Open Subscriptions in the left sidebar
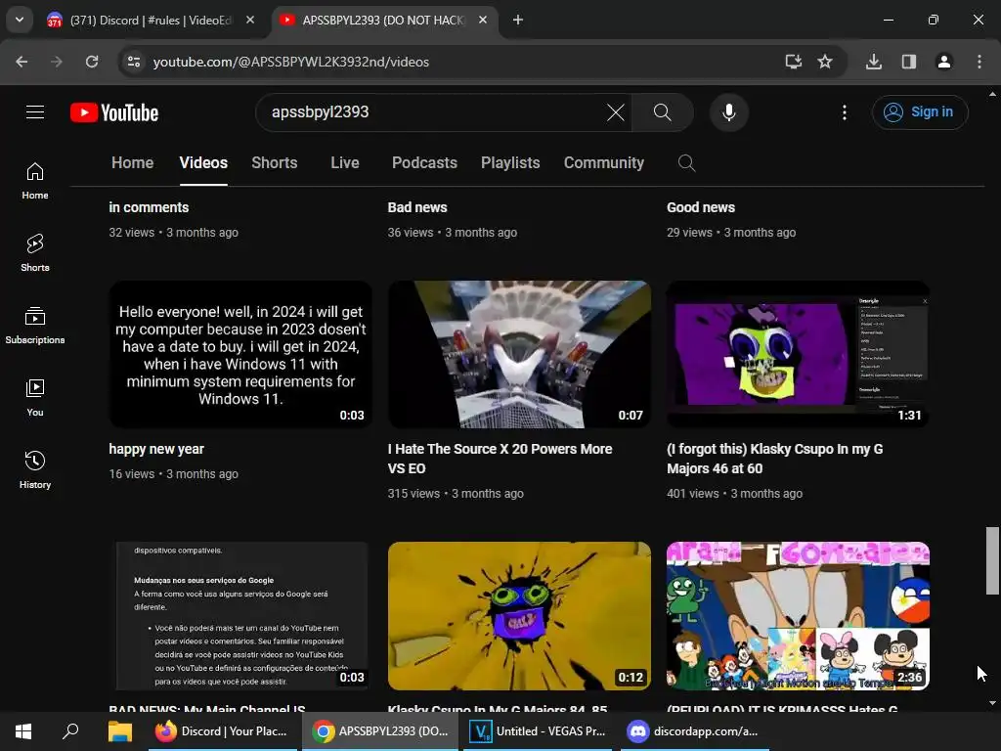Viewport: 1001px width, 751px height. point(35,325)
